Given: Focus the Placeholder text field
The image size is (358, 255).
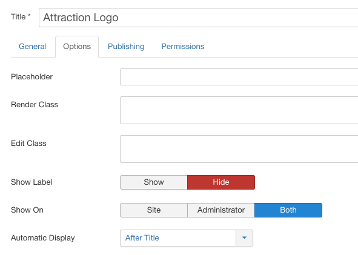Looking at the screenshot, I should (239, 77).
